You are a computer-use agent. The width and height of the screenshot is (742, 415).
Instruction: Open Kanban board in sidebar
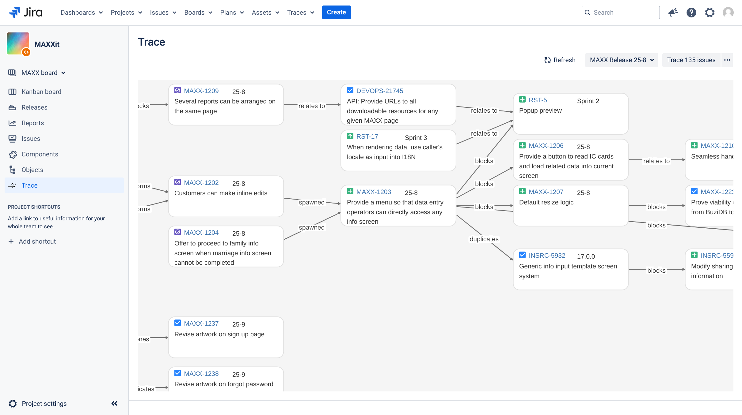pyautogui.click(x=64, y=92)
